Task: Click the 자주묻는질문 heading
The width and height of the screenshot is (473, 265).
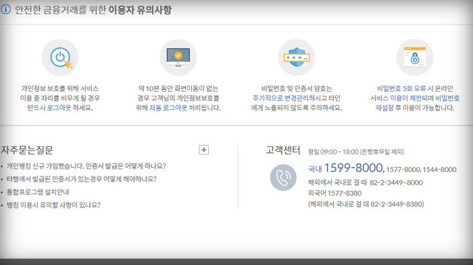Action: point(27,150)
